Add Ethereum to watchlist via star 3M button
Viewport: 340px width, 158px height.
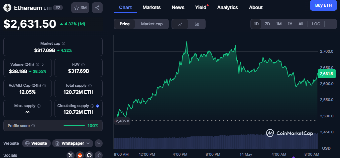[x=81, y=8]
